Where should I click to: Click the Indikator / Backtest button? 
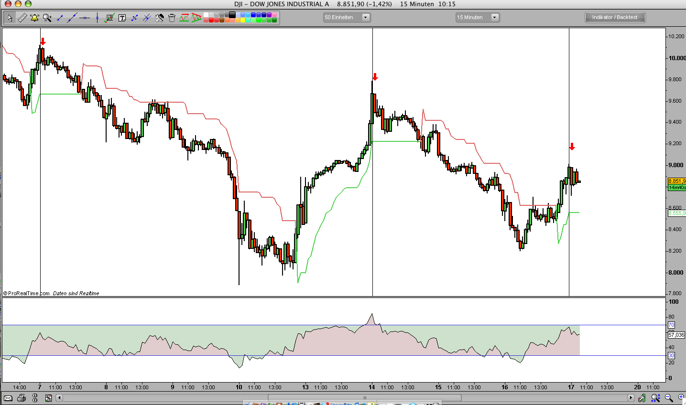(x=615, y=17)
